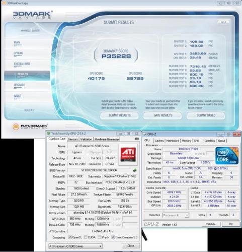
Task: Click the Multiplier x 21.00 value
Action: (x=174, y=197)
